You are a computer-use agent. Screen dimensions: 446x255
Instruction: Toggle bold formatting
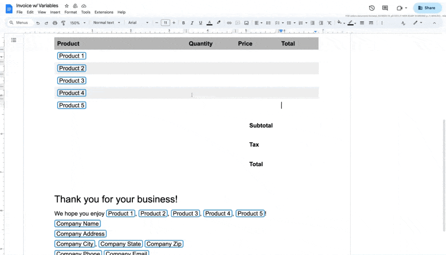pyautogui.click(x=183, y=23)
